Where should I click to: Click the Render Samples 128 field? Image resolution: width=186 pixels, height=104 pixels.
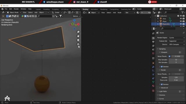click(x=176, y=77)
